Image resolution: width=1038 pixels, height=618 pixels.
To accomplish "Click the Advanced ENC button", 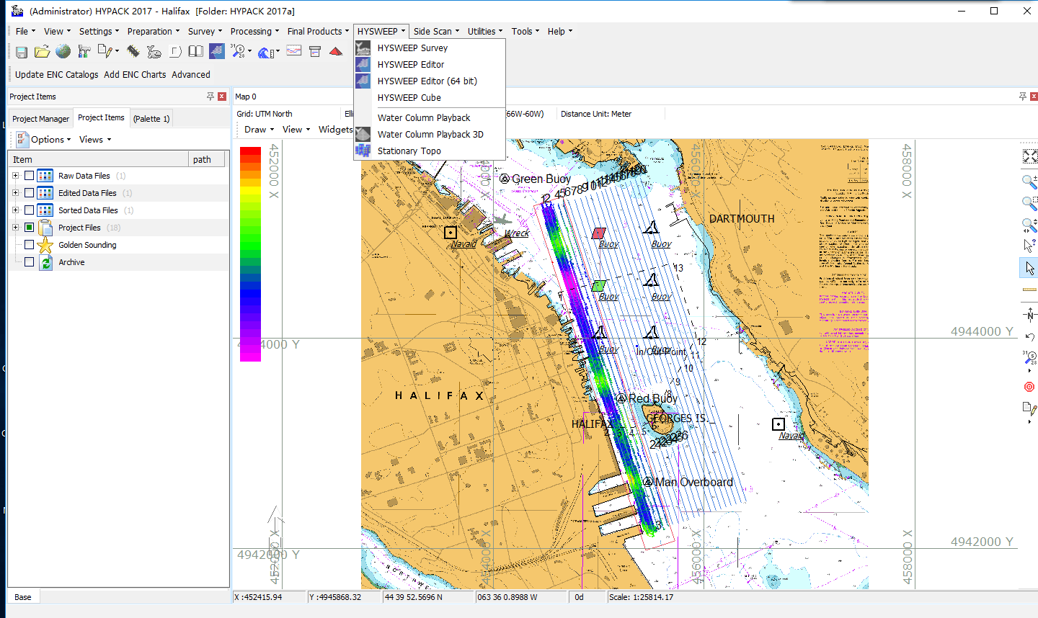I will tap(191, 75).
